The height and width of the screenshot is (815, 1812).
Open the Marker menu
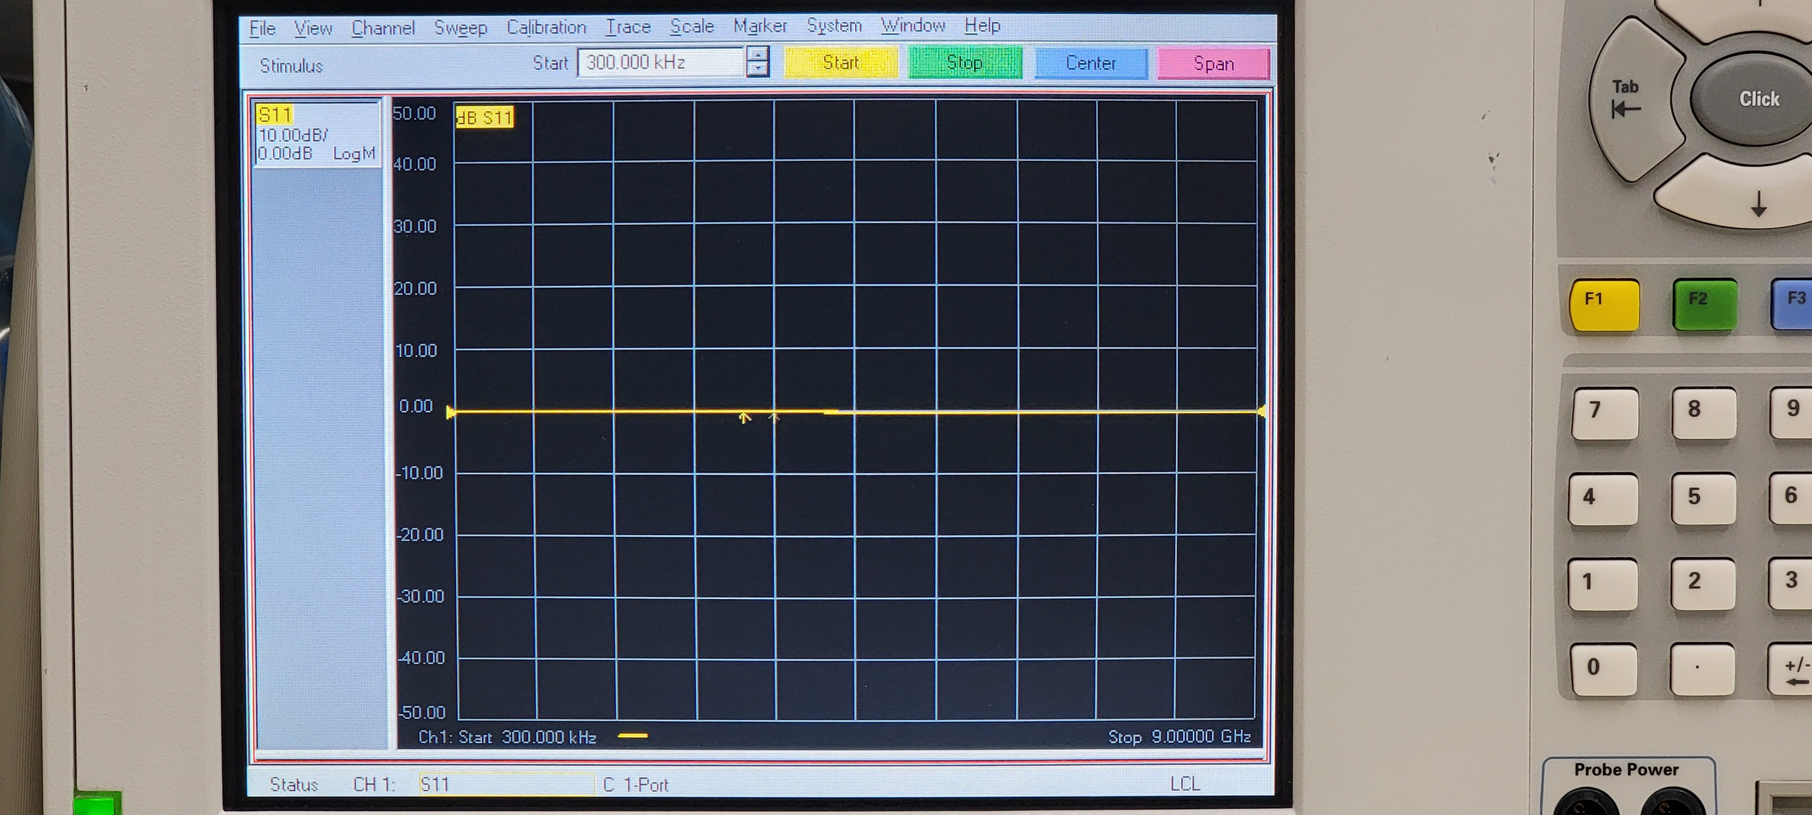click(x=760, y=26)
